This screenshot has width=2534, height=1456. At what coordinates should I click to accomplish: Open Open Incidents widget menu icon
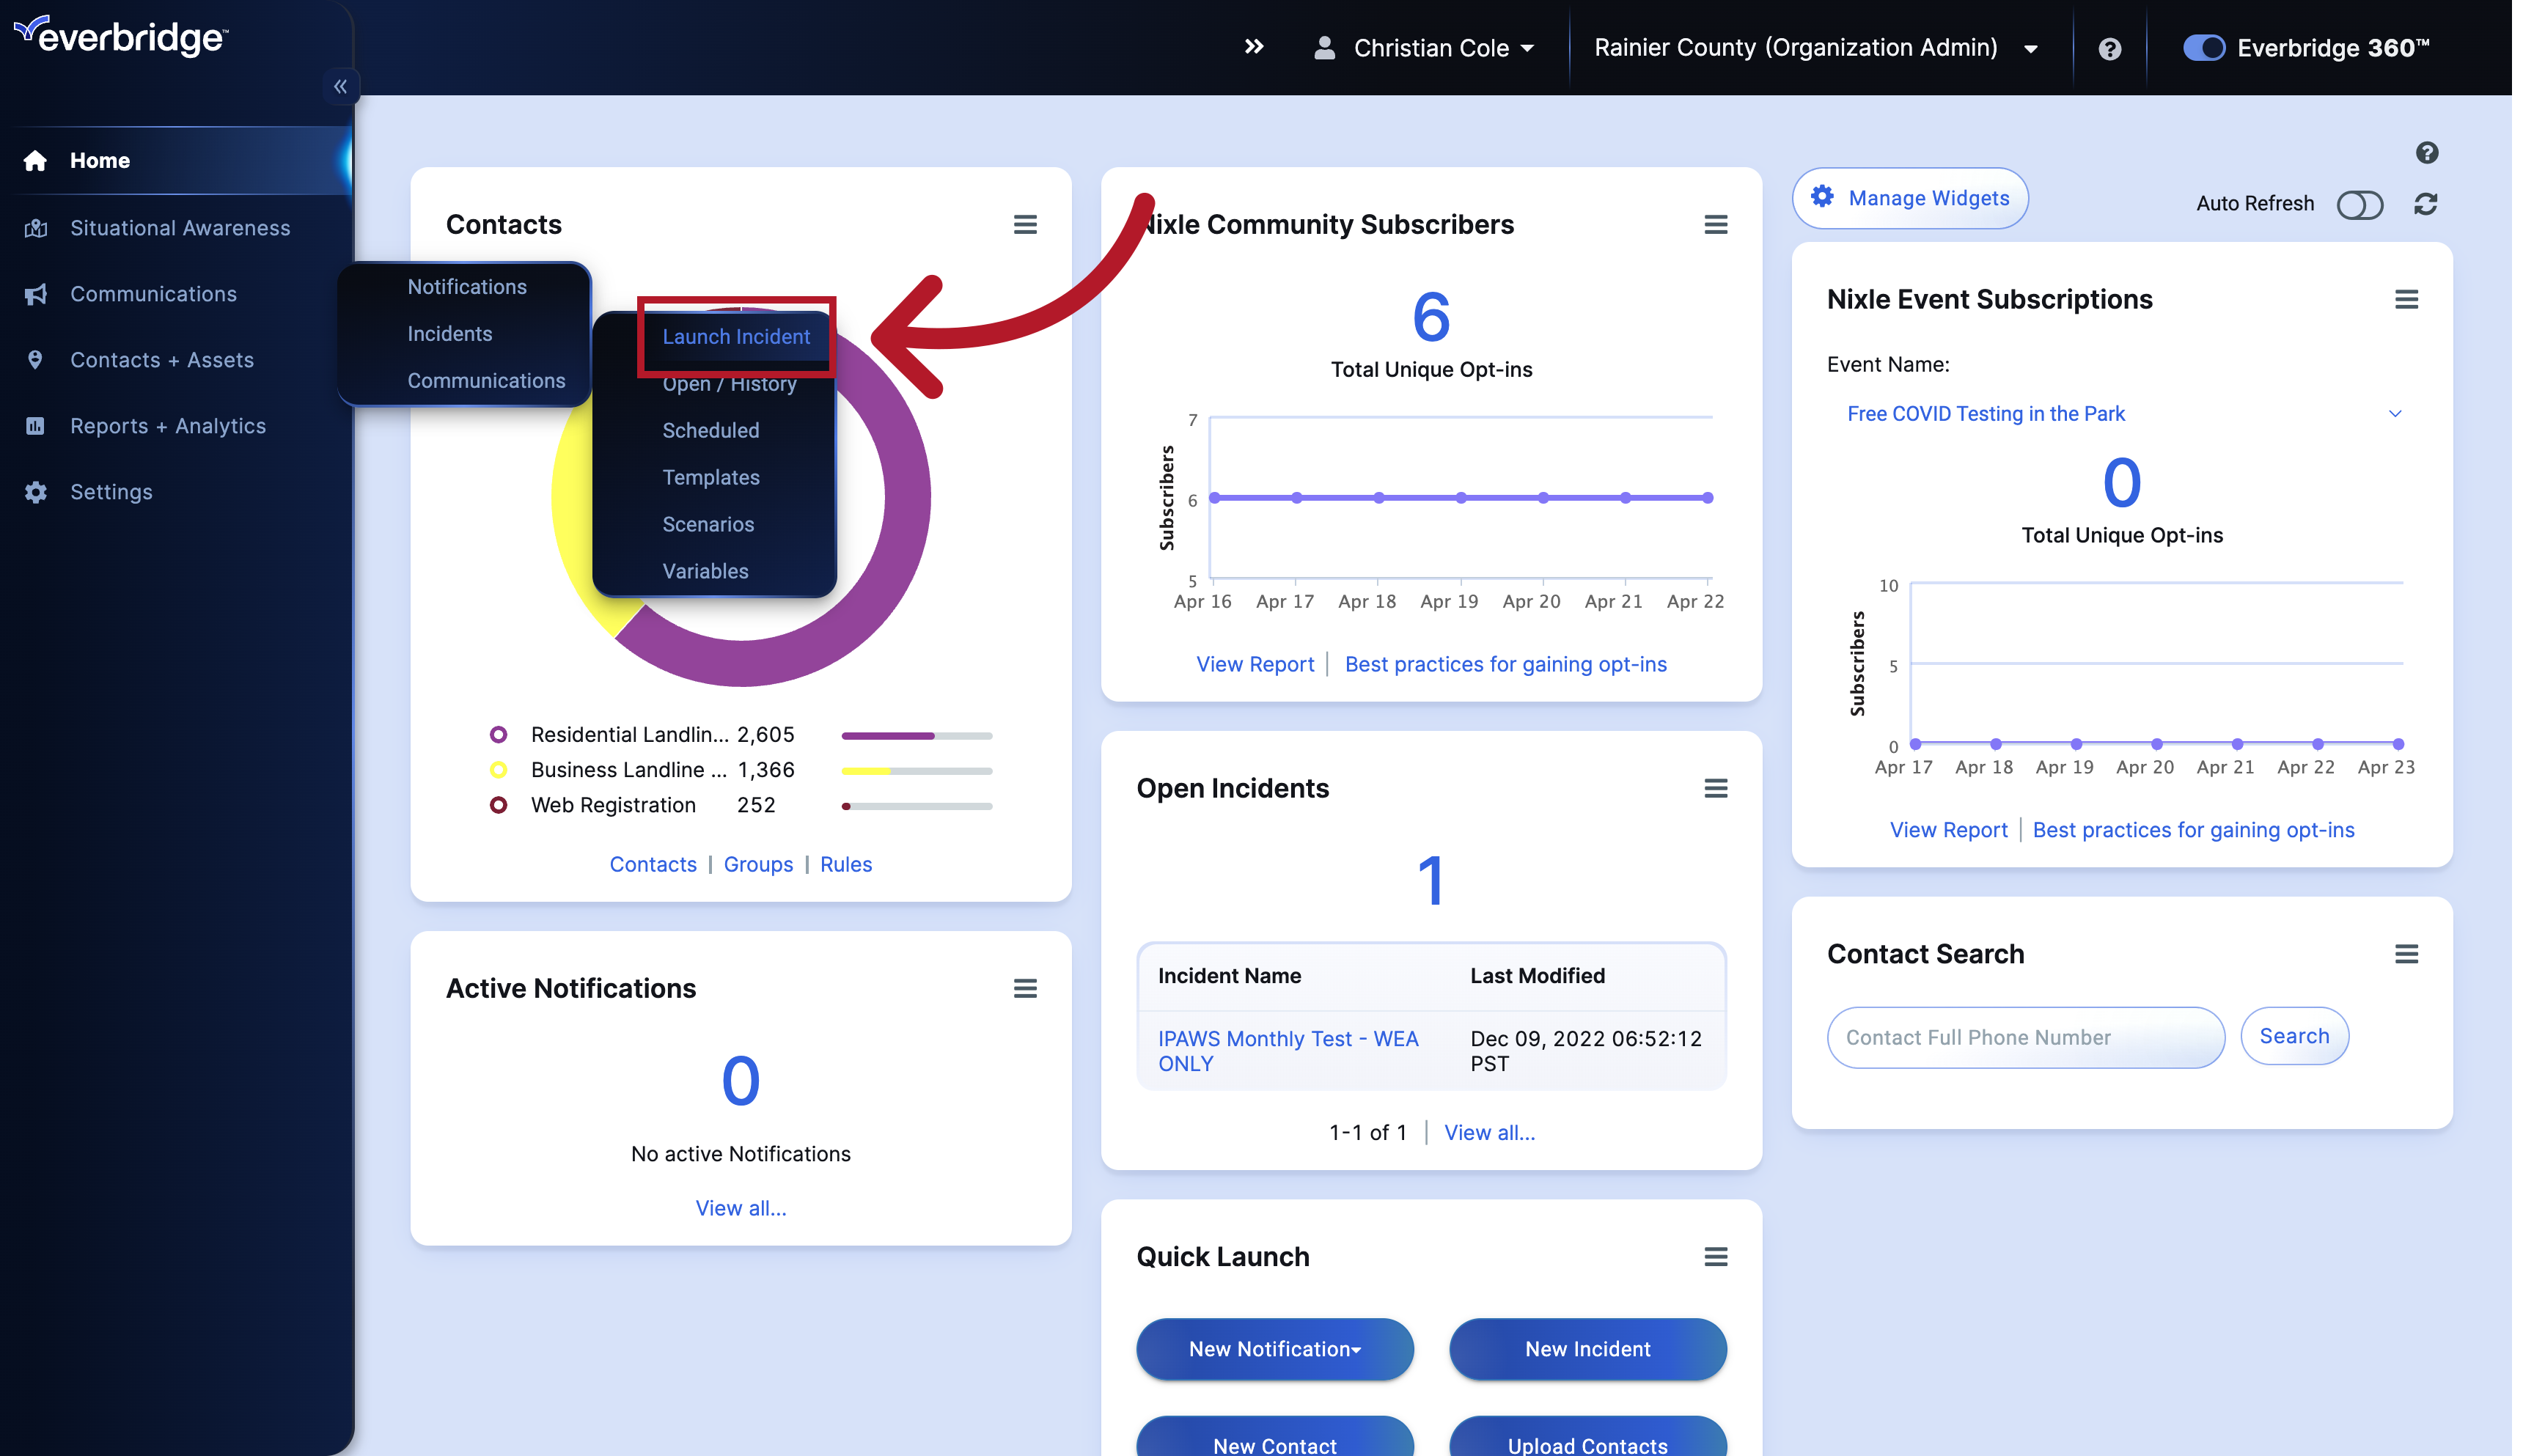[x=1715, y=788]
